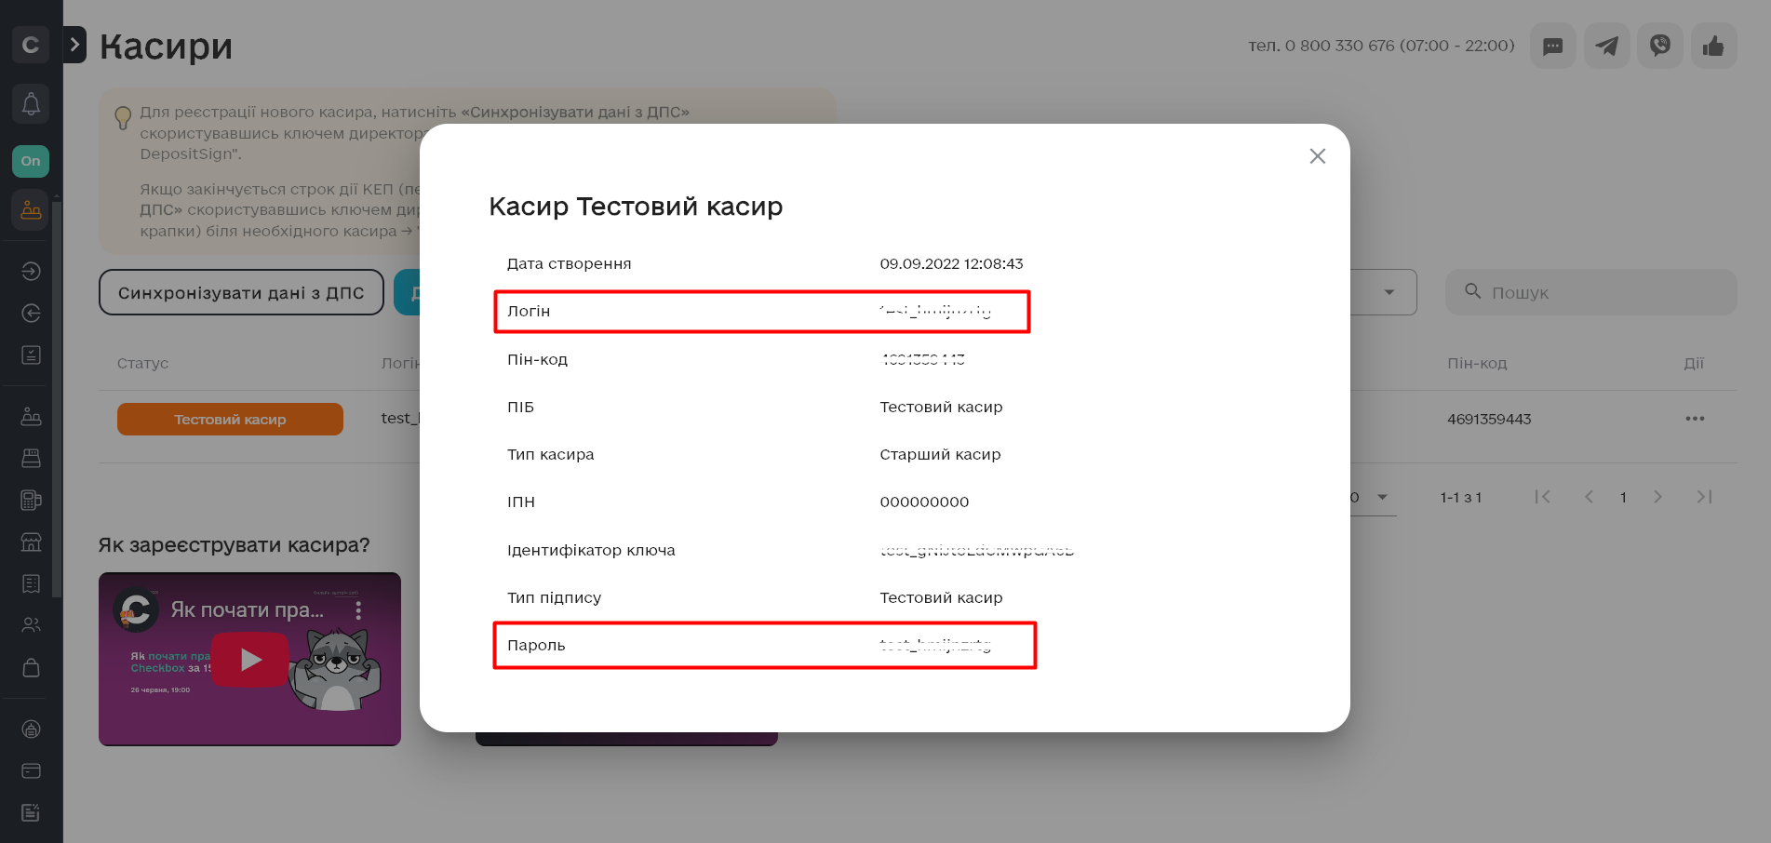Image resolution: width=1771 pixels, height=843 pixels.
Task: Toggle the green On status switch
Action: (x=31, y=161)
